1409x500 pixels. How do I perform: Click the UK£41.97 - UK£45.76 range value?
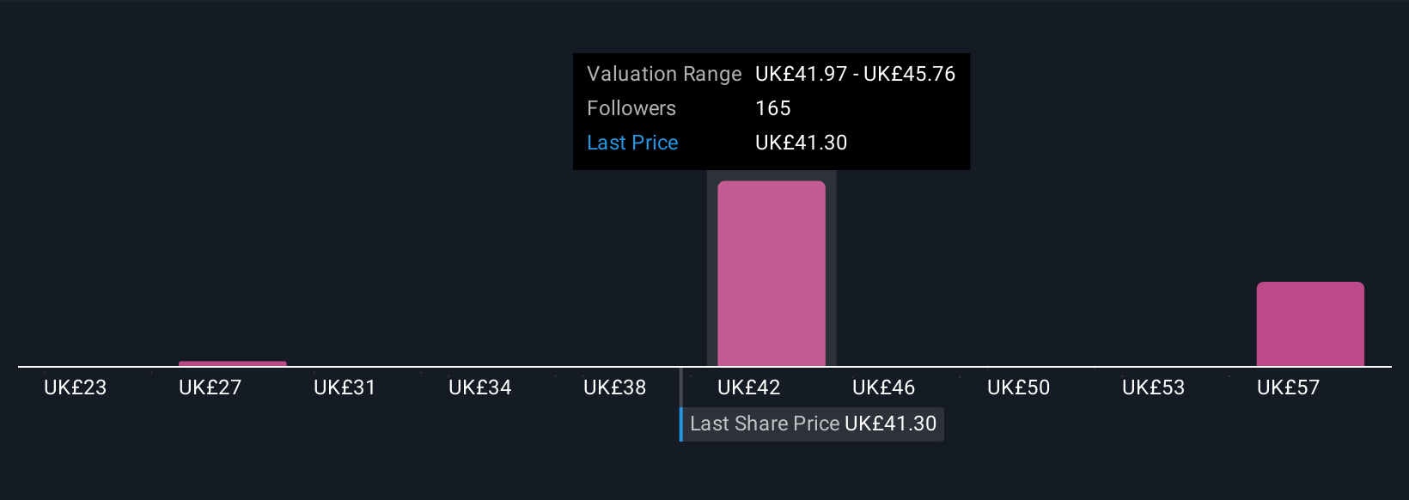855,74
